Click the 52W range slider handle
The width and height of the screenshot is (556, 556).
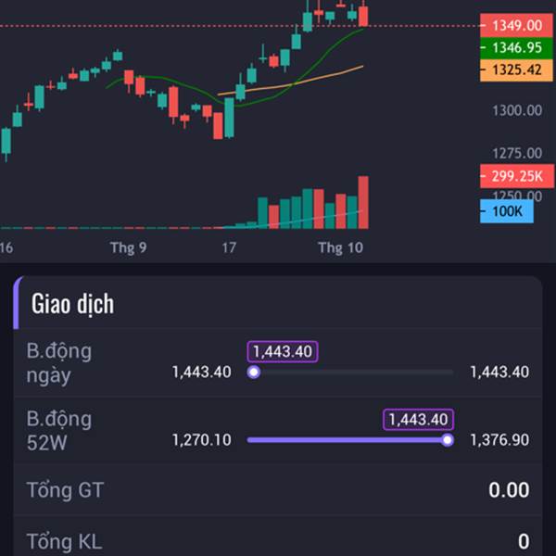click(x=448, y=440)
